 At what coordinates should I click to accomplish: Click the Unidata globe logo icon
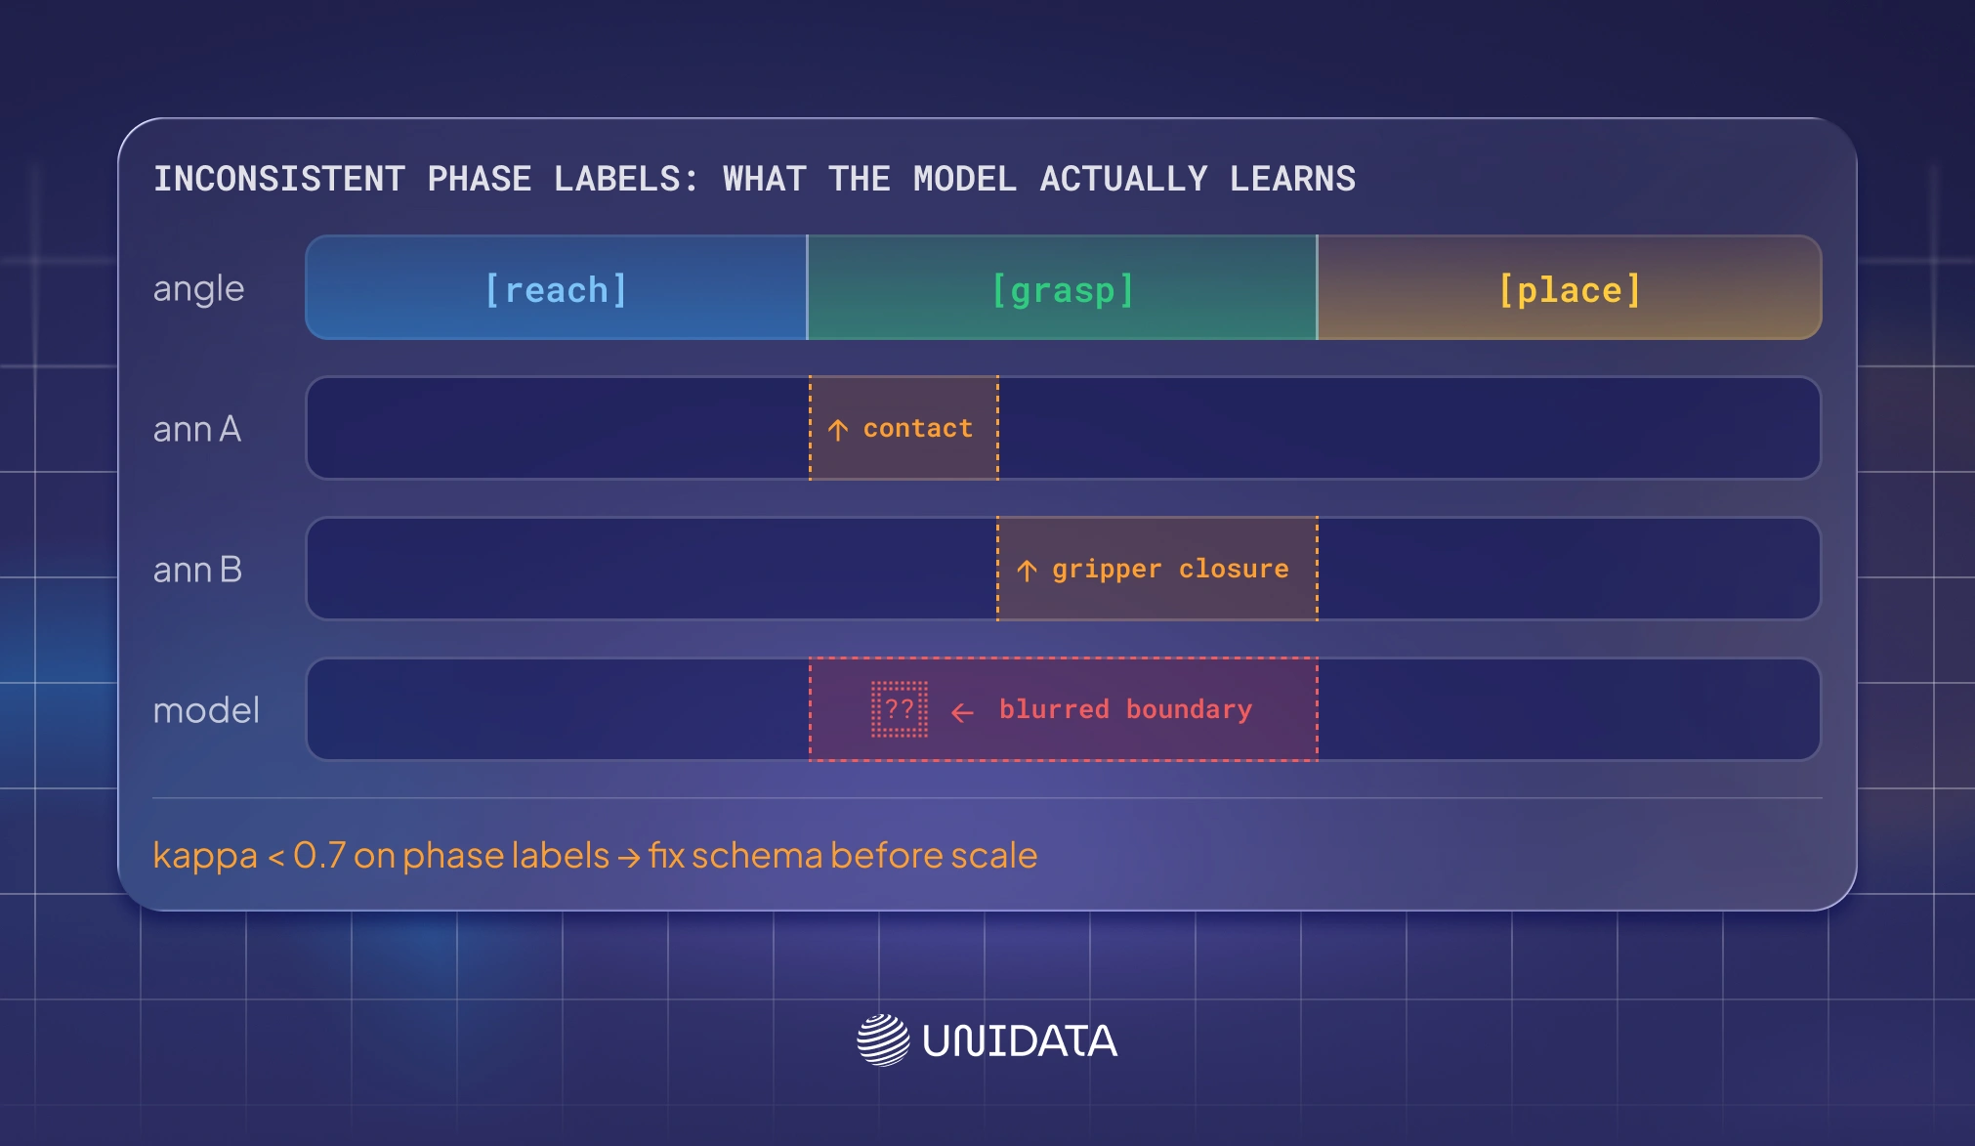883,1040
